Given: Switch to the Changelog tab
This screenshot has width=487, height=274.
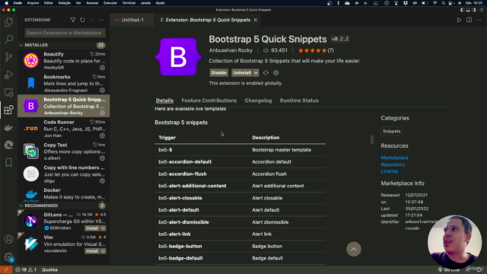Looking at the screenshot, I should [x=258, y=100].
